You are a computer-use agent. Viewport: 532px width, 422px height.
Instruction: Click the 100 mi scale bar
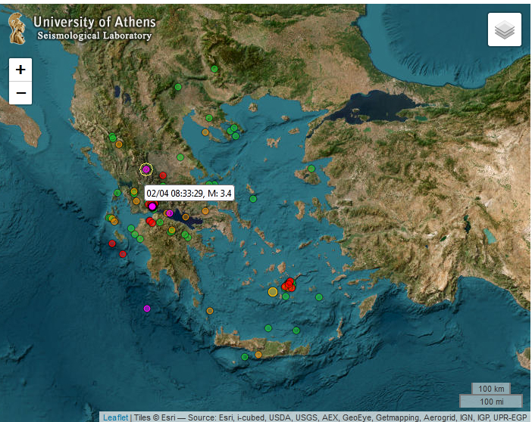pos(490,401)
